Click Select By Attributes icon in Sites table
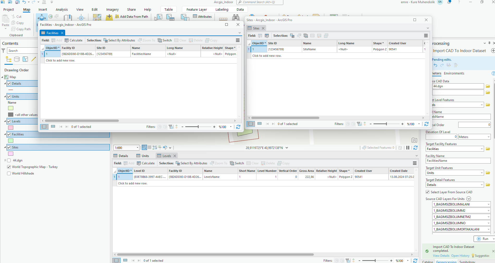495x263 pixels. tap(292, 36)
